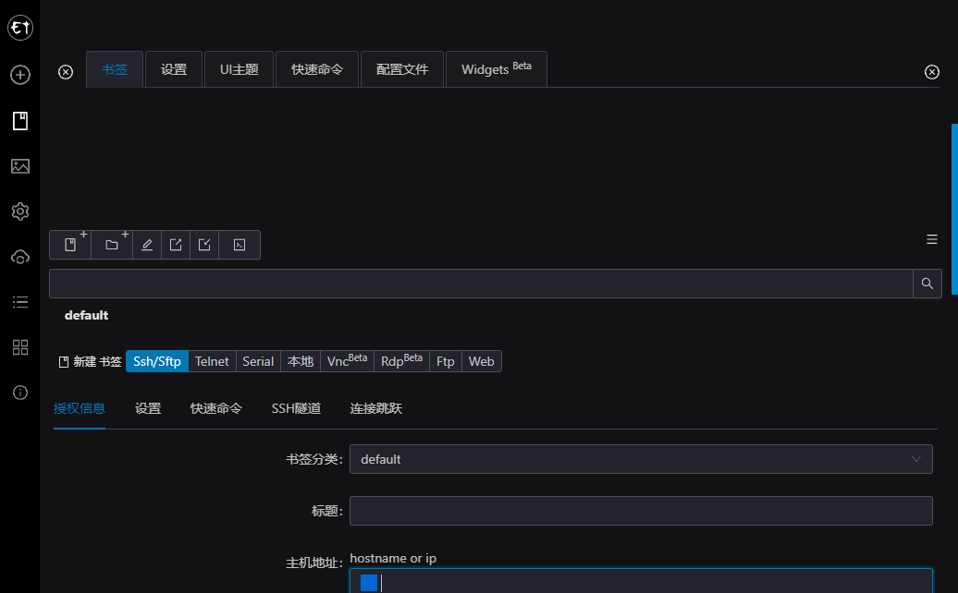
Task: Select the Telnet connection type
Action: (x=212, y=361)
